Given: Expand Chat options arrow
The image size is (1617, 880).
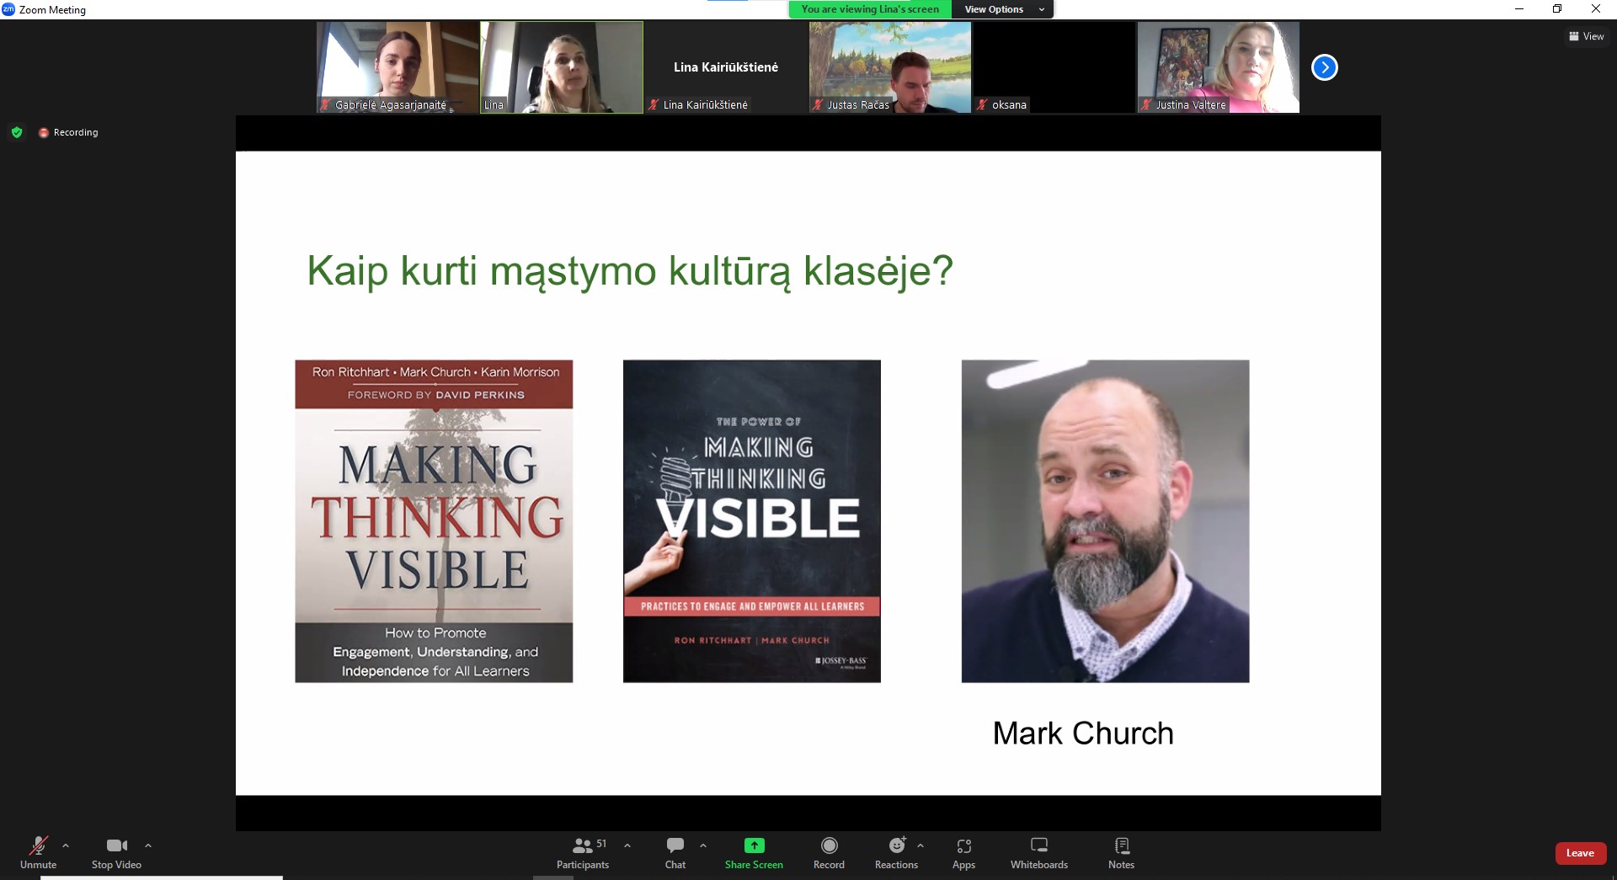Looking at the screenshot, I should (x=703, y=845).
